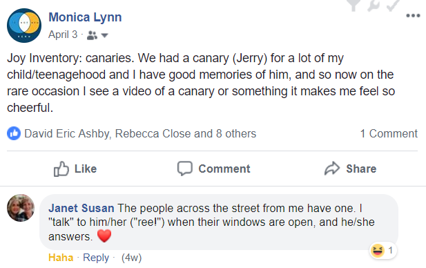The image size is (426, 268).
Task: Open the April 3 post timestamp
Action: [x=63, y=35]
